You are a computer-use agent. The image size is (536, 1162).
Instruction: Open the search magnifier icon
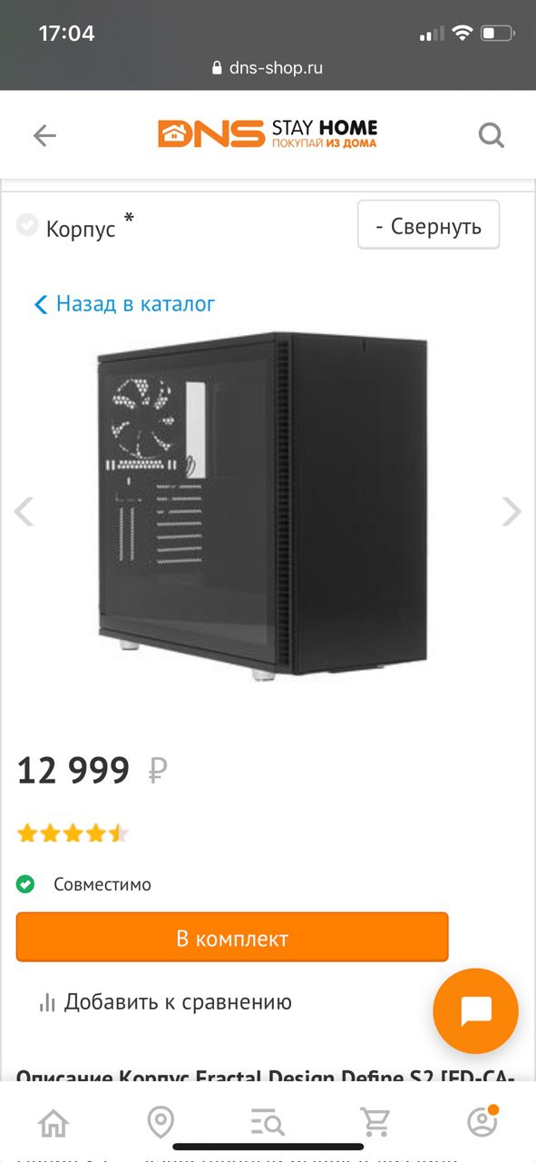tap(491, 136)
